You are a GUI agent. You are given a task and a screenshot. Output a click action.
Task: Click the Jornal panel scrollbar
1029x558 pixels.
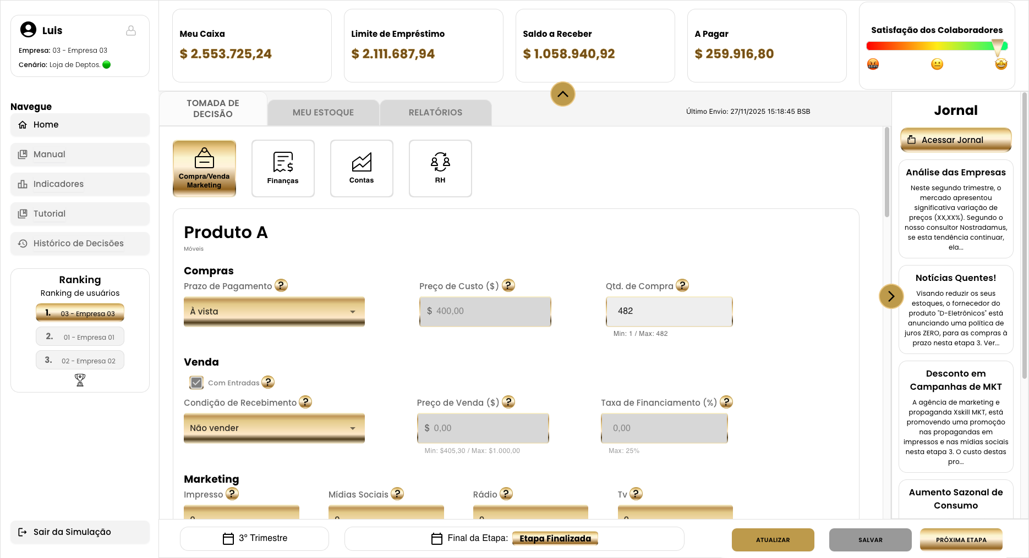coord(1024,235)
